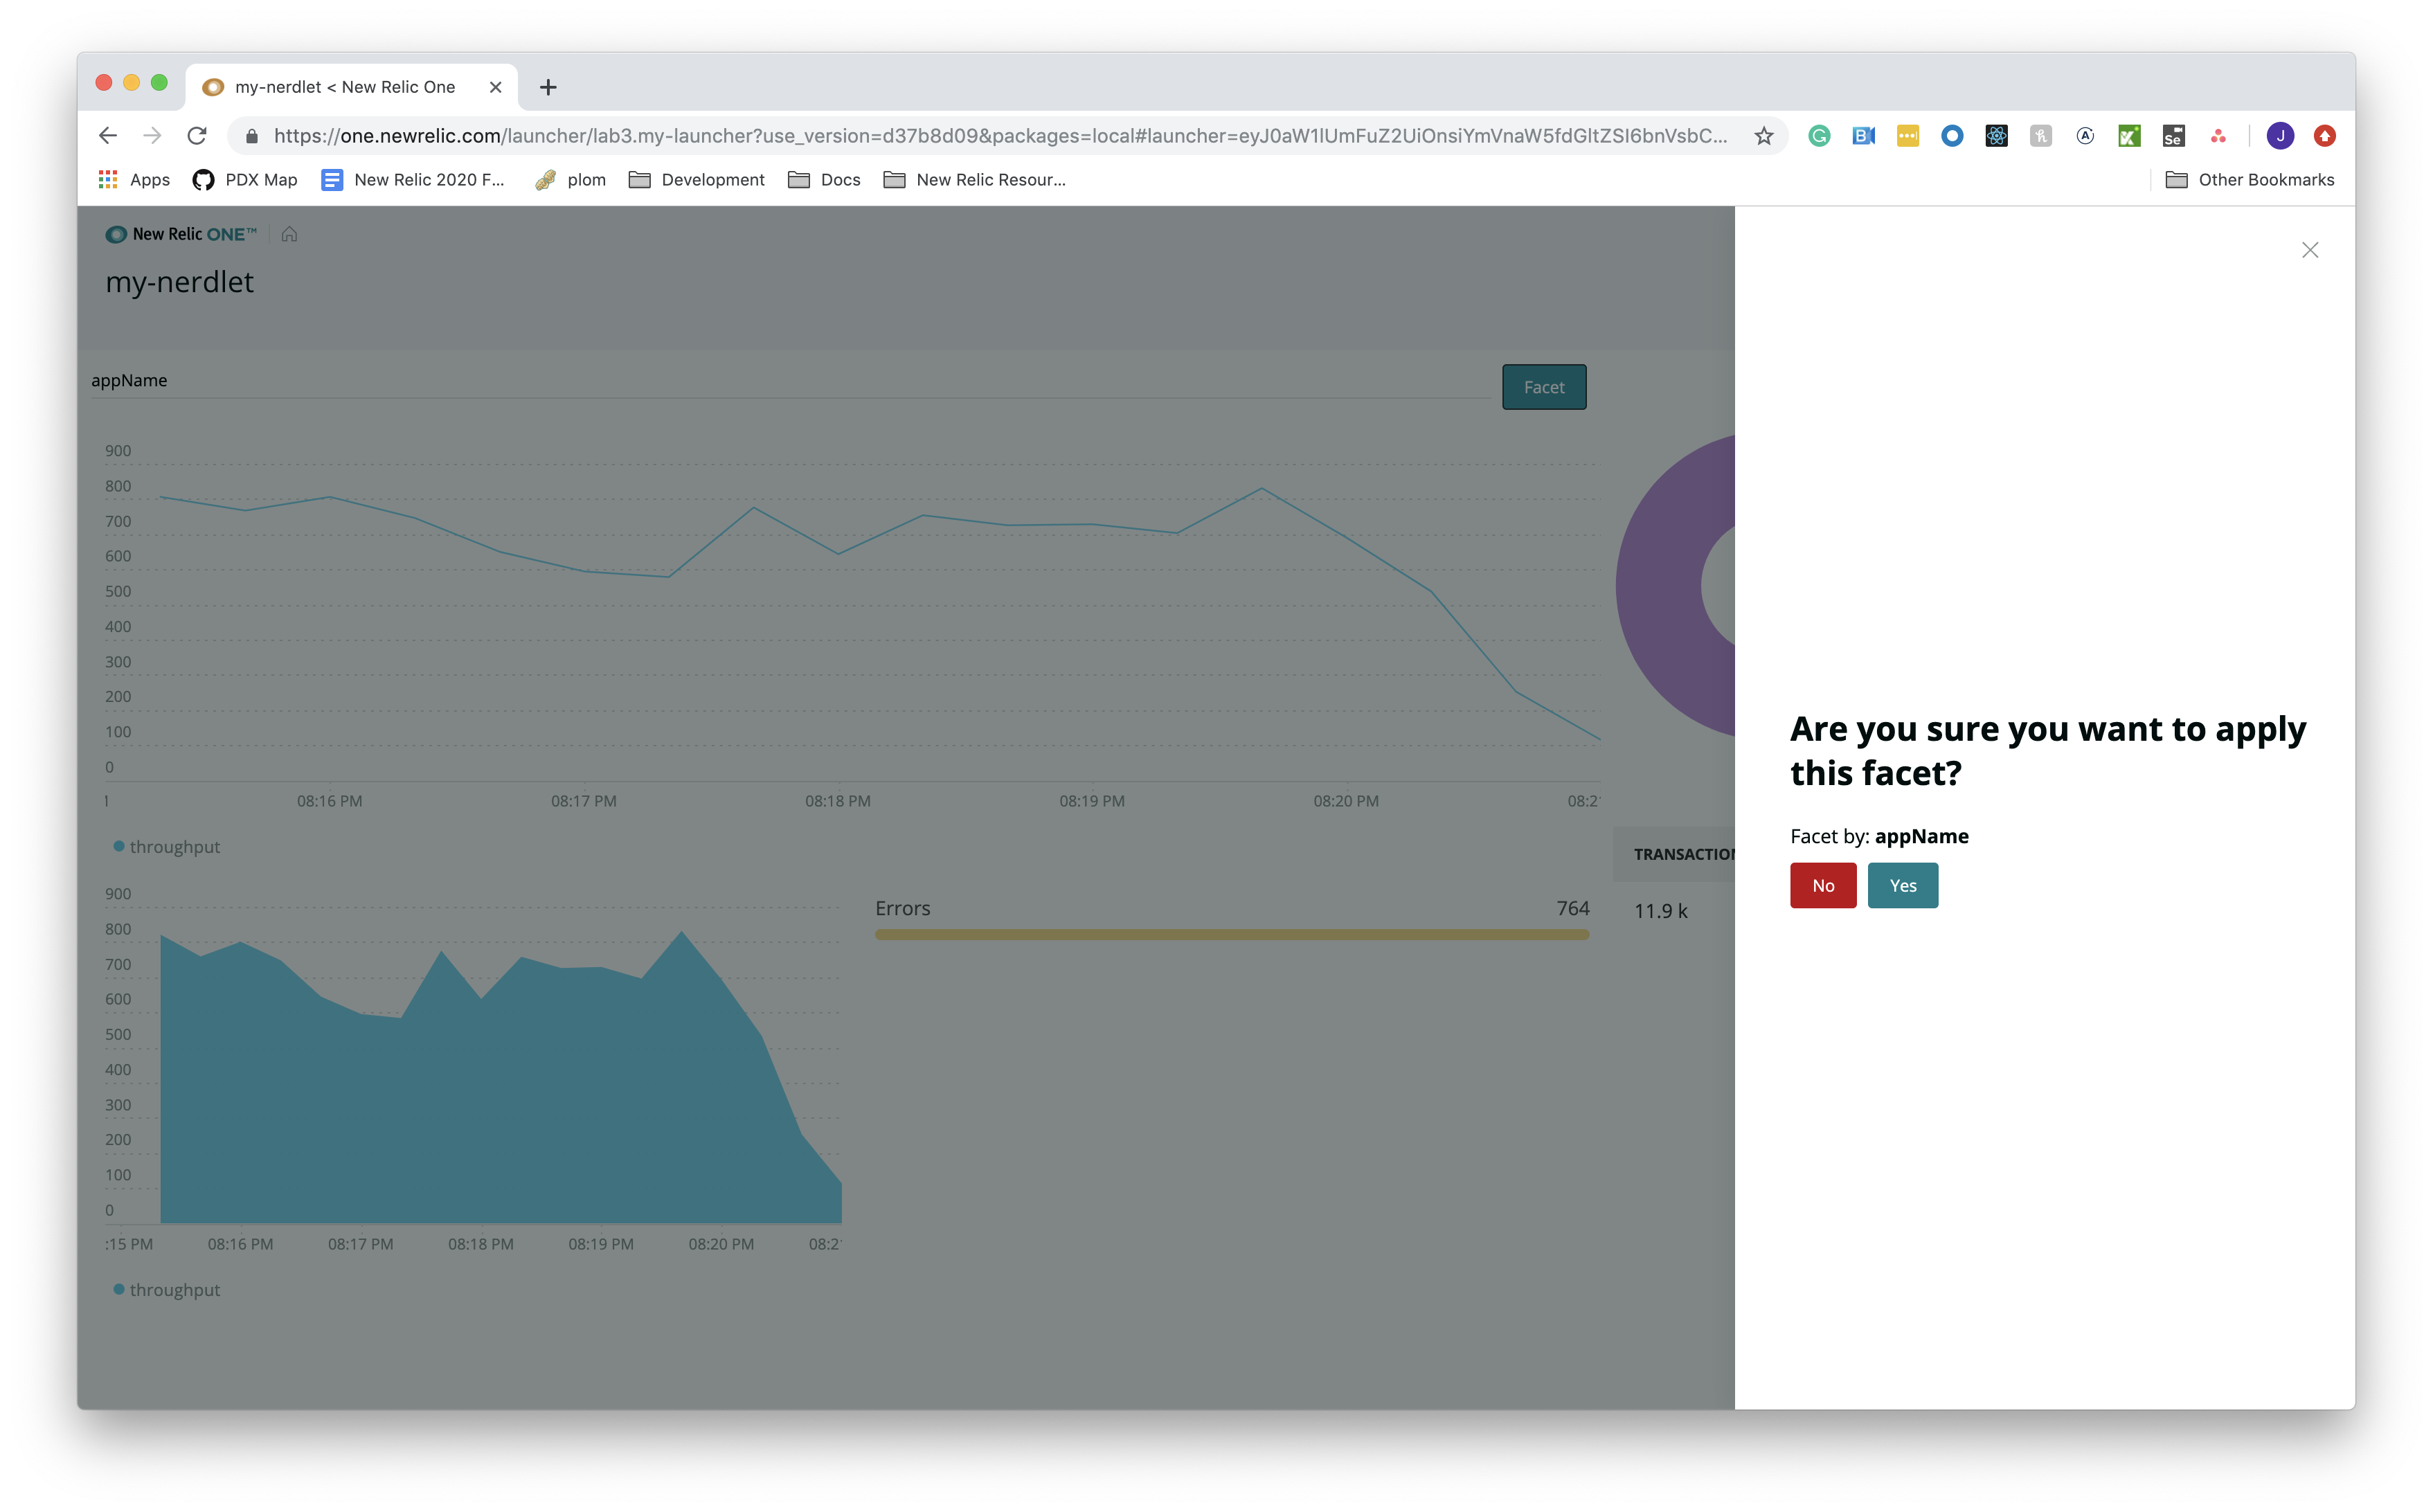2433x1512 pixels.
Task: Expand the Other Bookmarks folder
Action: [2249, 180]
